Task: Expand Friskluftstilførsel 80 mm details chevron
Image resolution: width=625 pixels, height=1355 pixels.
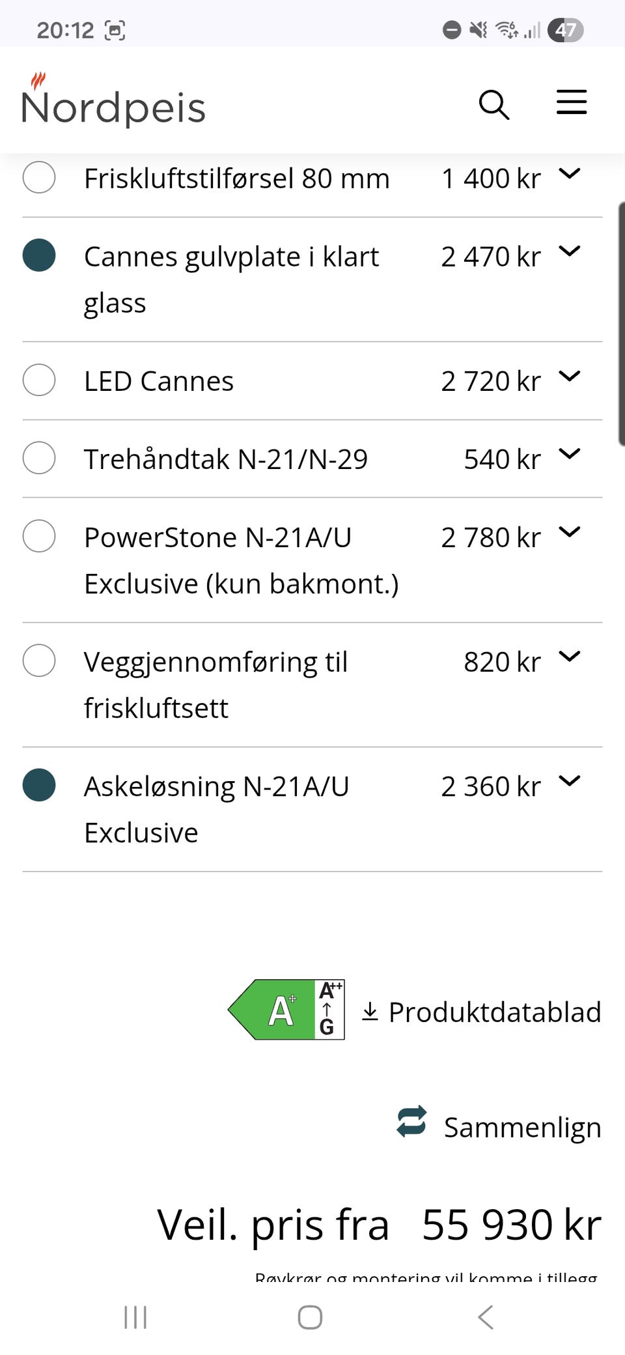Action: 570,173
